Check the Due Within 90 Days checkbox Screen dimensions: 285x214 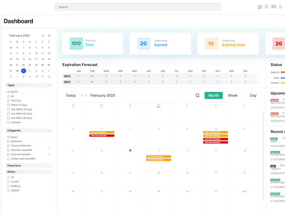point(8,118)
